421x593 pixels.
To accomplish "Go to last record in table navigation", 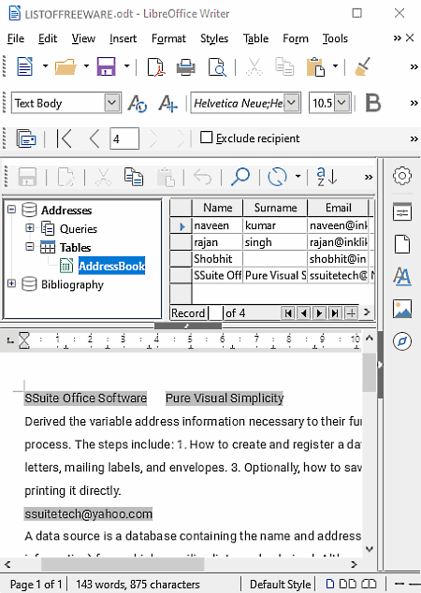I will click(335, 313).
